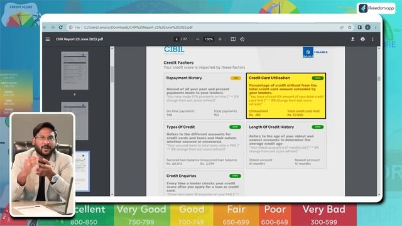Click the browser forward arrow
The image size is (402, 226).
point(53,27)
